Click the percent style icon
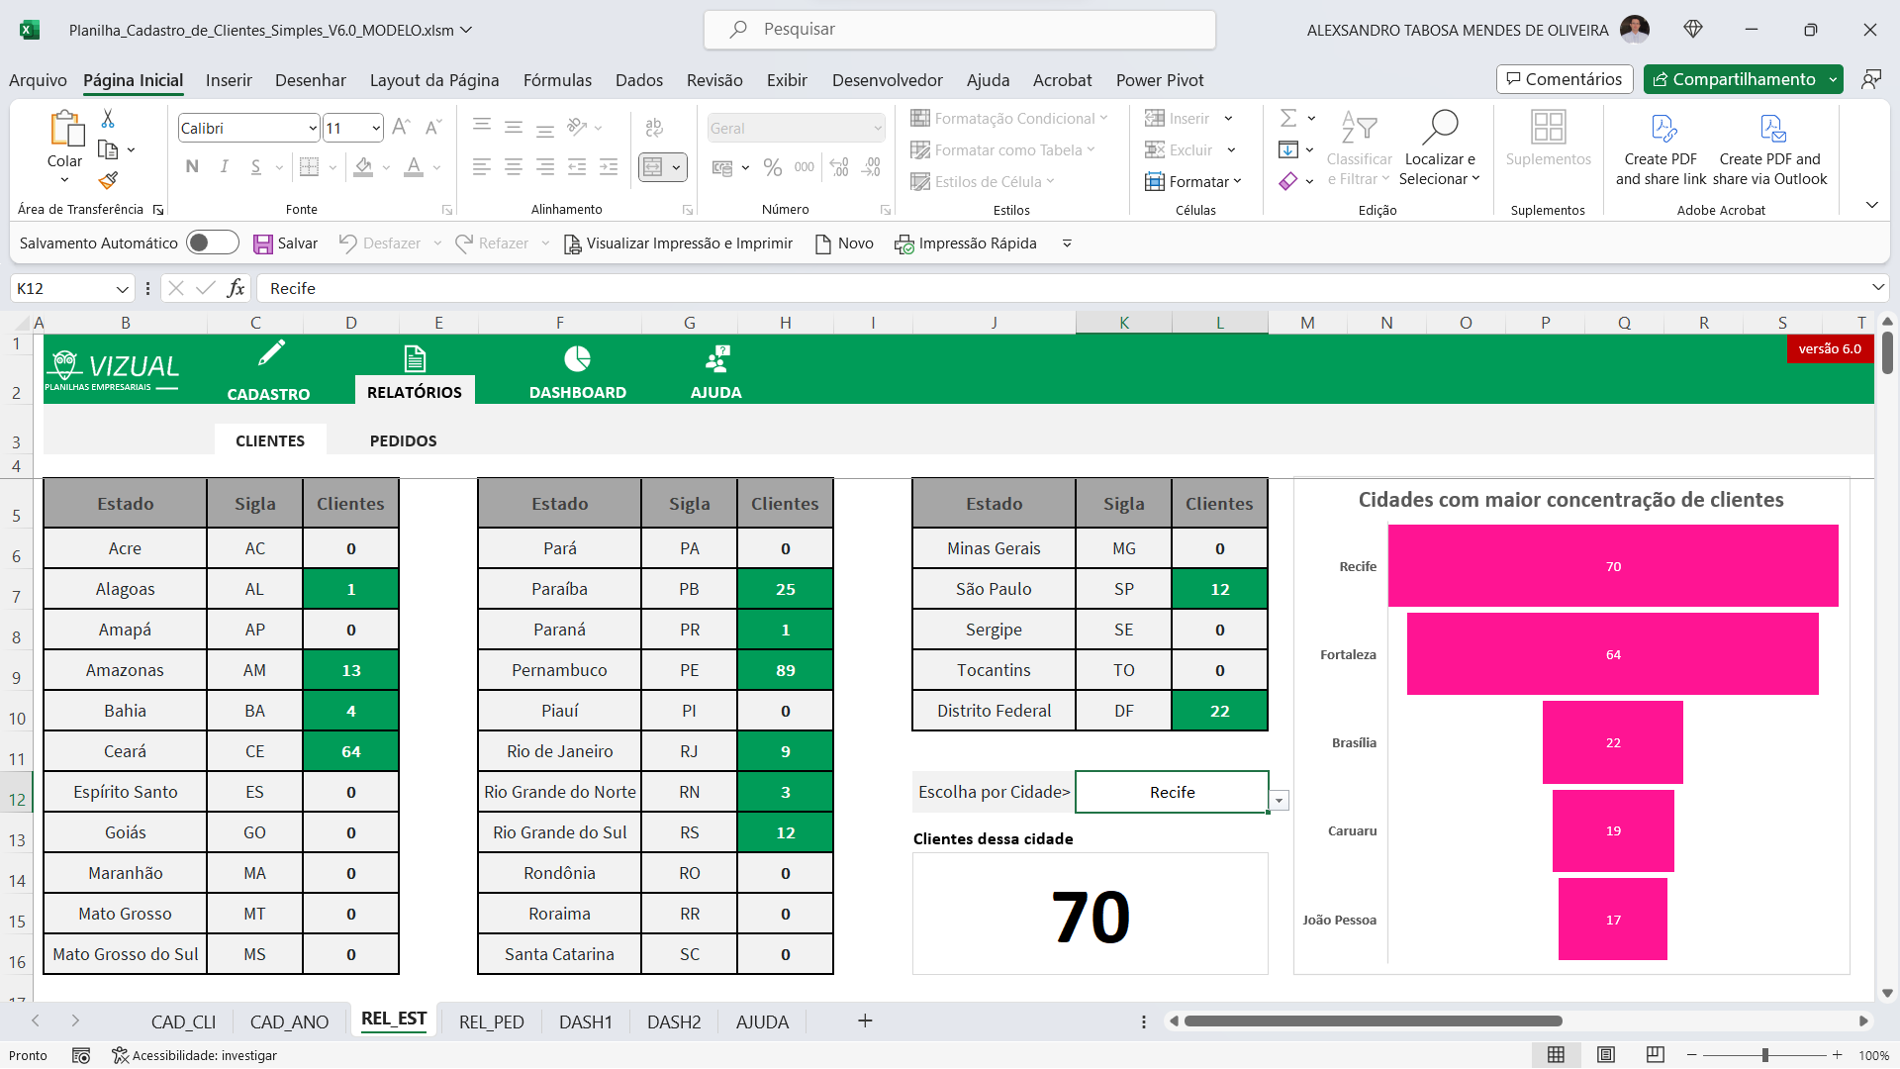The width and height of the screenshot is (1900, 1069). click(x=773, y=167)
